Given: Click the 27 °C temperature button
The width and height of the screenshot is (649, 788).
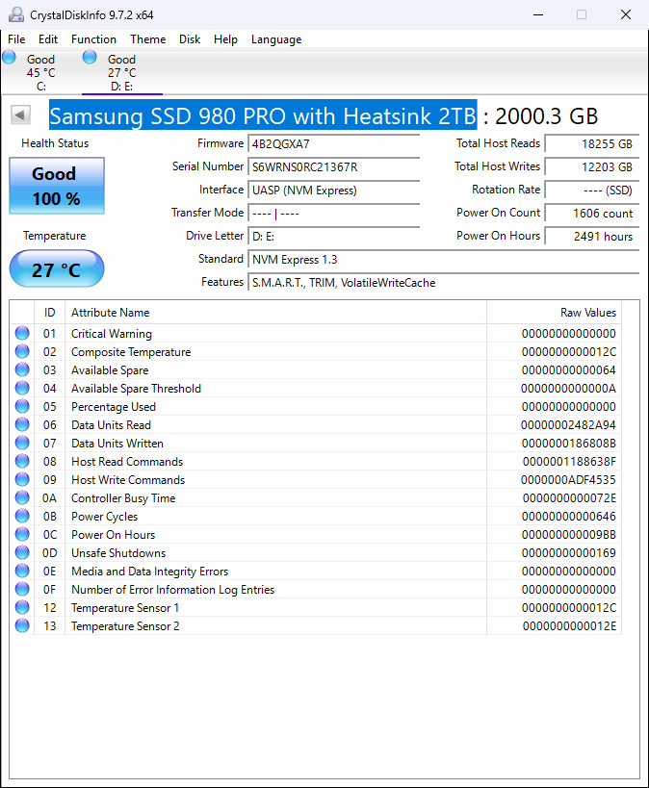Looking at the screenshot, I should [x=57, y=268].
